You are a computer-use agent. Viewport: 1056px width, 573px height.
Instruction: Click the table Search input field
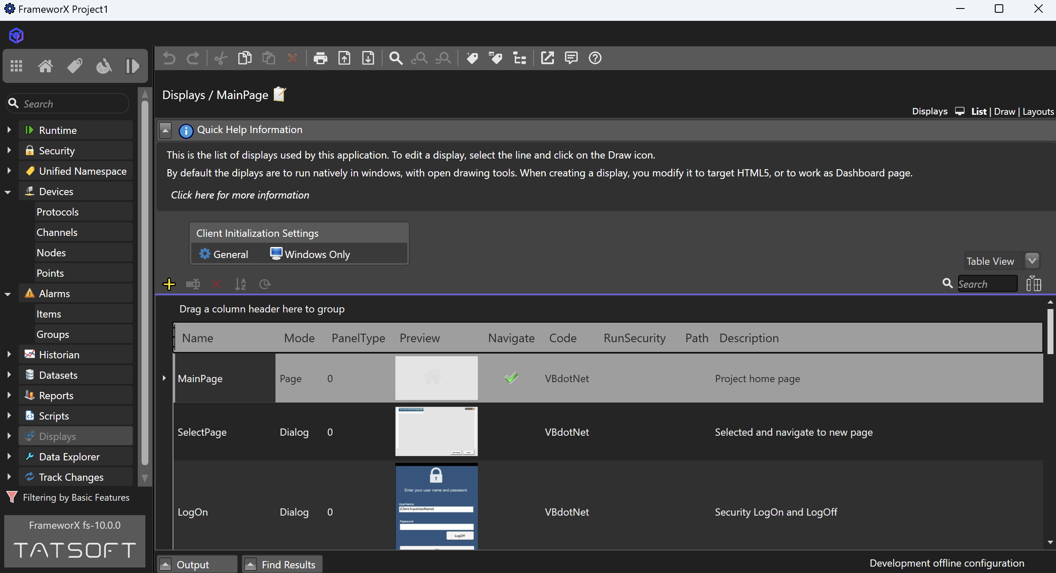coord(987,284)
